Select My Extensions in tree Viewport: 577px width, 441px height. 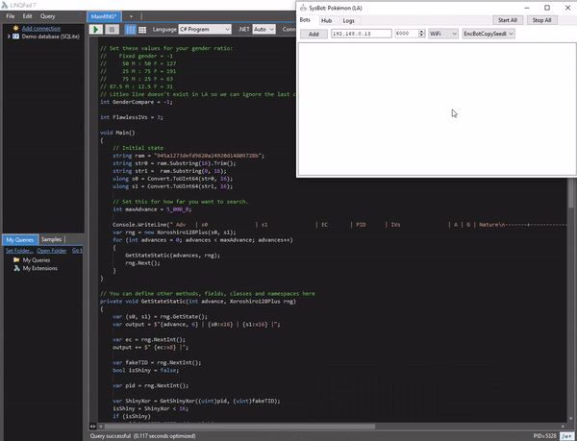(40, 268)
